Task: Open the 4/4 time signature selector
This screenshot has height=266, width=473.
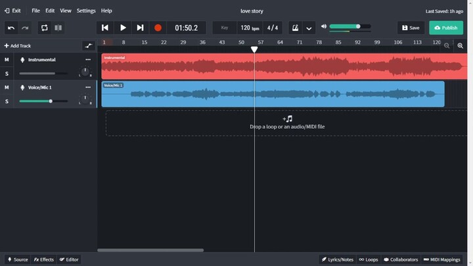Action: (273, 28)
